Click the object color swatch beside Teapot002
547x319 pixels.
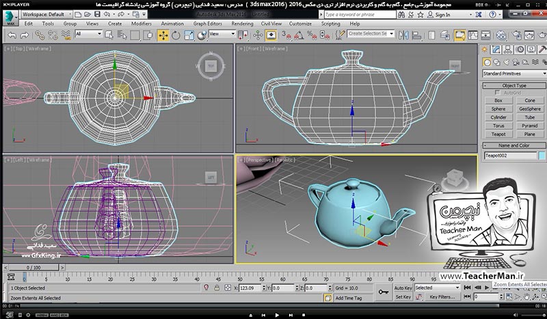(542, 156)
